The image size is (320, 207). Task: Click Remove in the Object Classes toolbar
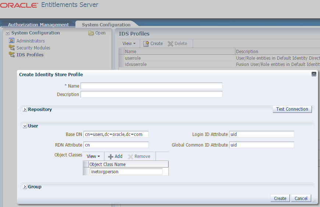coord(142,156)
